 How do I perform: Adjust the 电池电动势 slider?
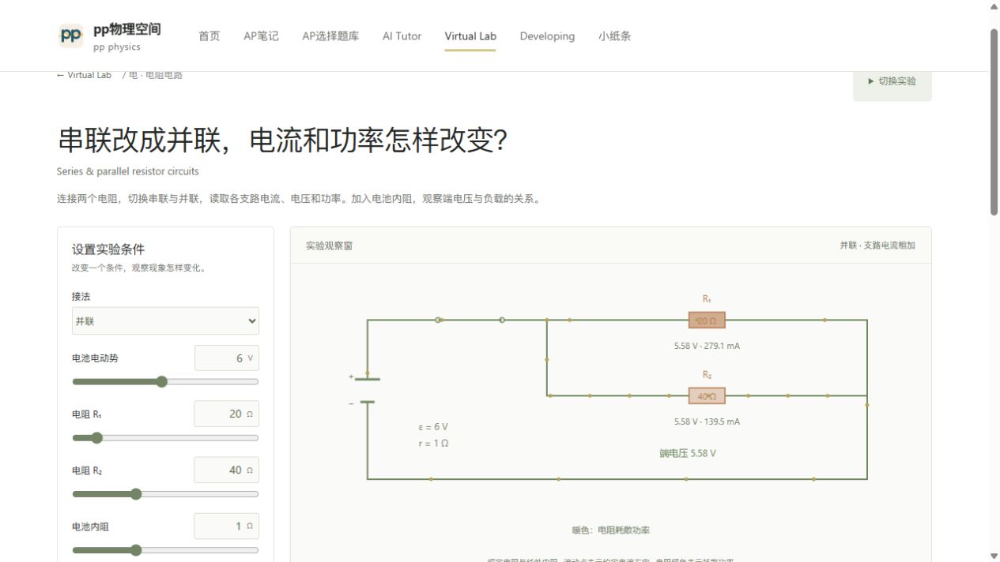[165, 382]
